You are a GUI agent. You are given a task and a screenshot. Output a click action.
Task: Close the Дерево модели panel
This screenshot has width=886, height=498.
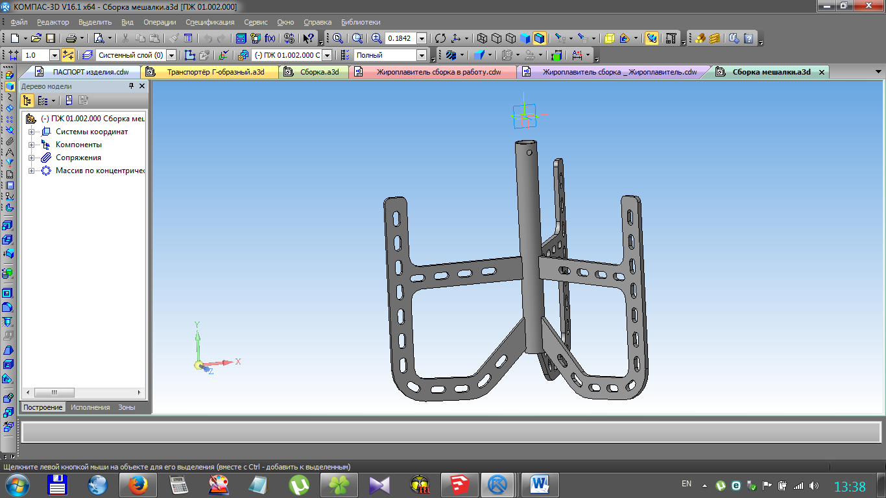tap(142, 86)
